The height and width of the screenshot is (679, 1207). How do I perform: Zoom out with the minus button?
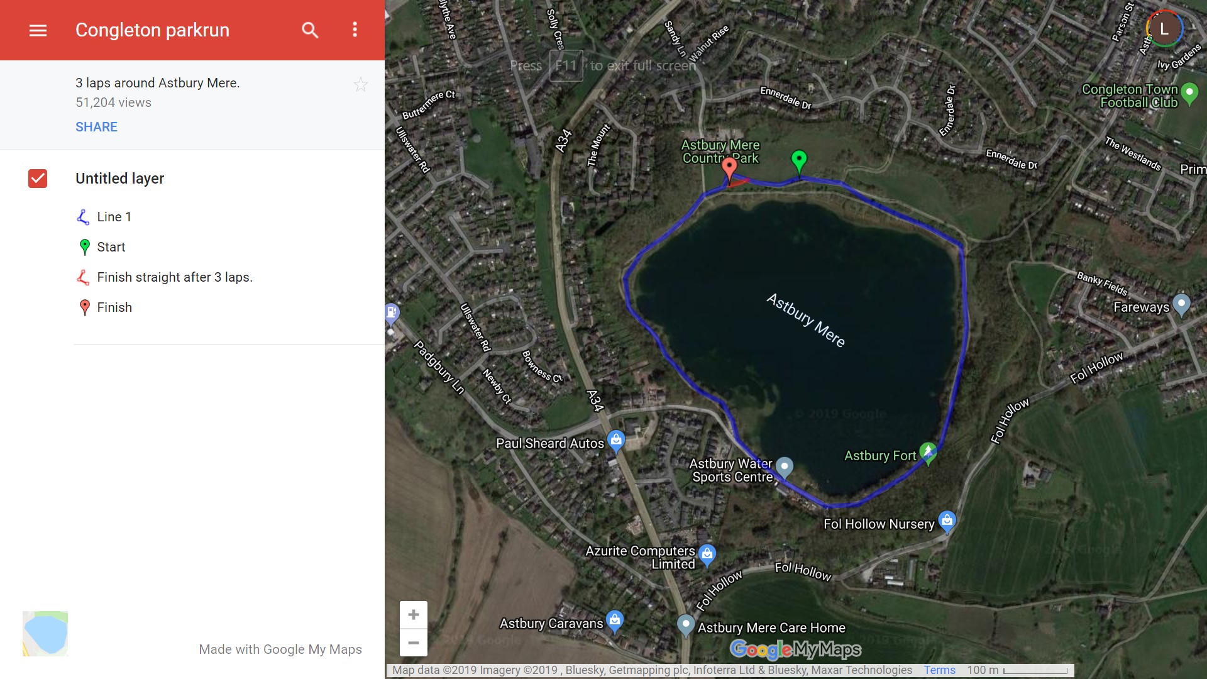[x=413, y=643]
